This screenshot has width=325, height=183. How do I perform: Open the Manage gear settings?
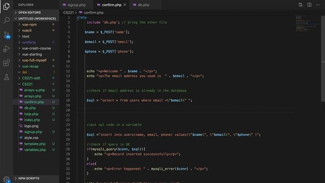tap(7, 179)
